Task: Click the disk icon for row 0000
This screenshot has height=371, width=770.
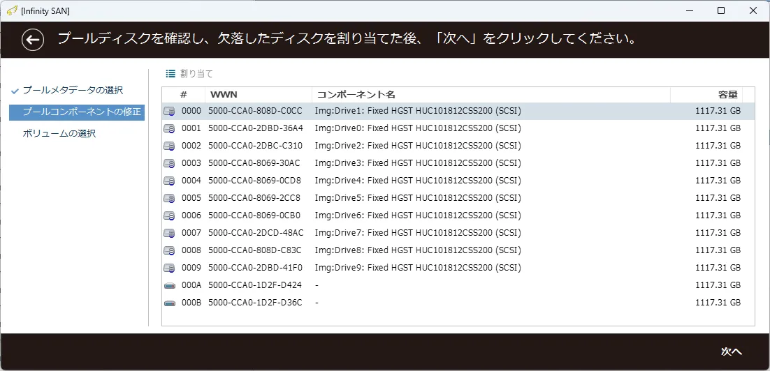Action: 169,112
